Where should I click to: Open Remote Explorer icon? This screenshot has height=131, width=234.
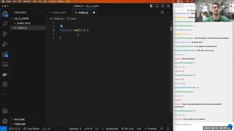pyautogui.click(x=5, y=64)
